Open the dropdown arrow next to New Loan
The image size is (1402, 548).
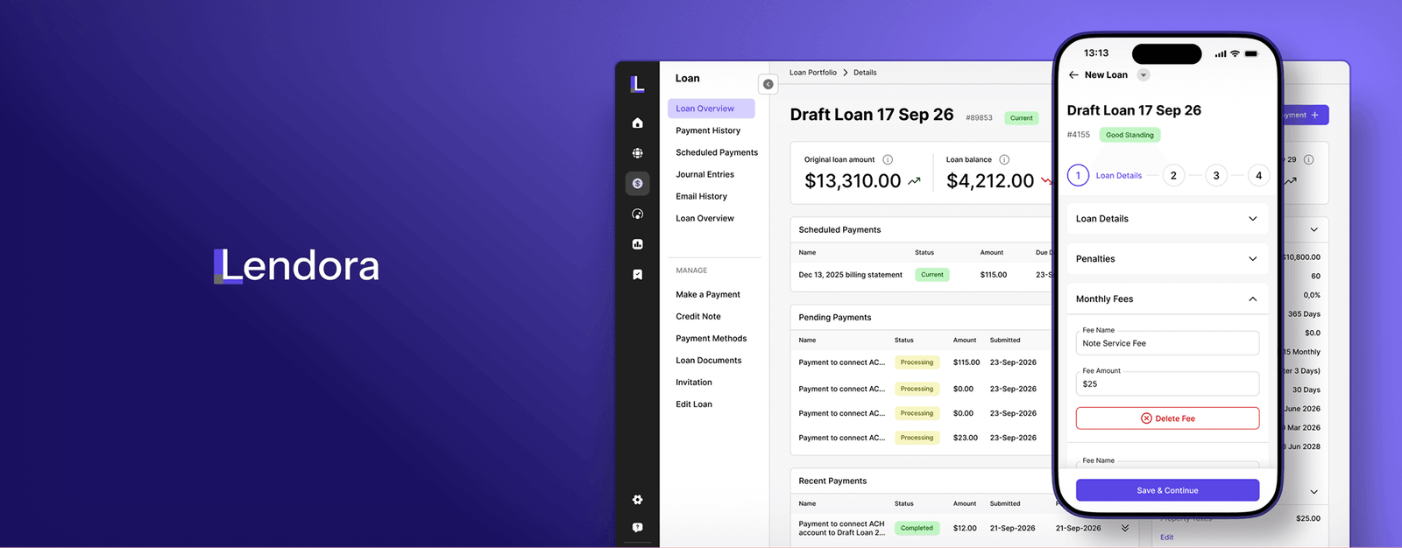coord(1143,75)
